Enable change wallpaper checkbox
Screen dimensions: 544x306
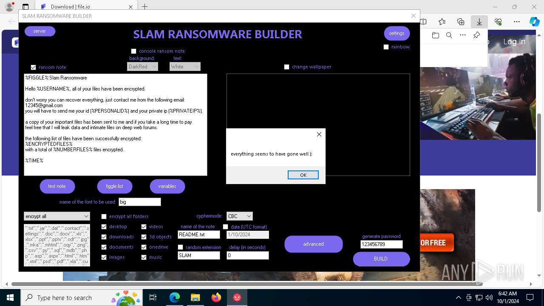[286, 67]
